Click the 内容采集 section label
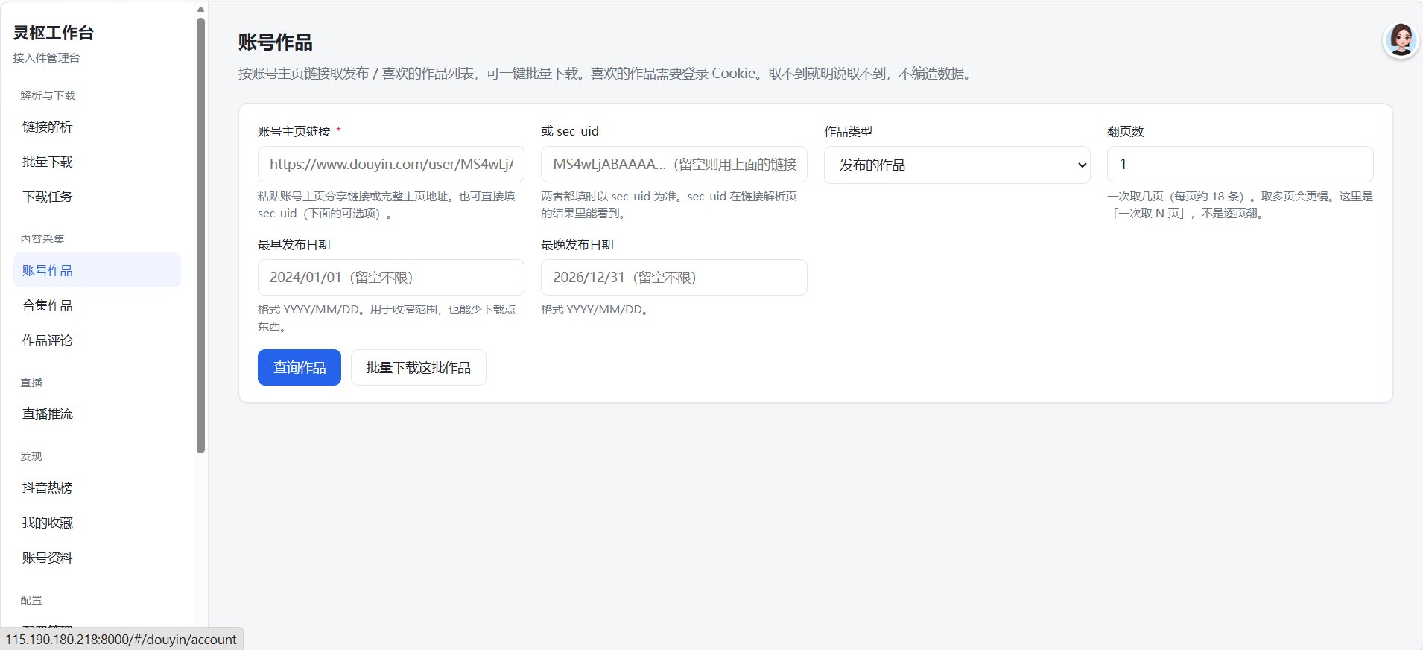Viewport: 1423px width, 650px height. point(42,239)
